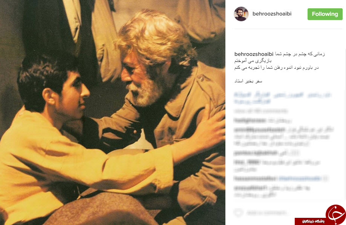
Task: Open the commenter username left of the blue mention
Action: (x=255, y=178)
